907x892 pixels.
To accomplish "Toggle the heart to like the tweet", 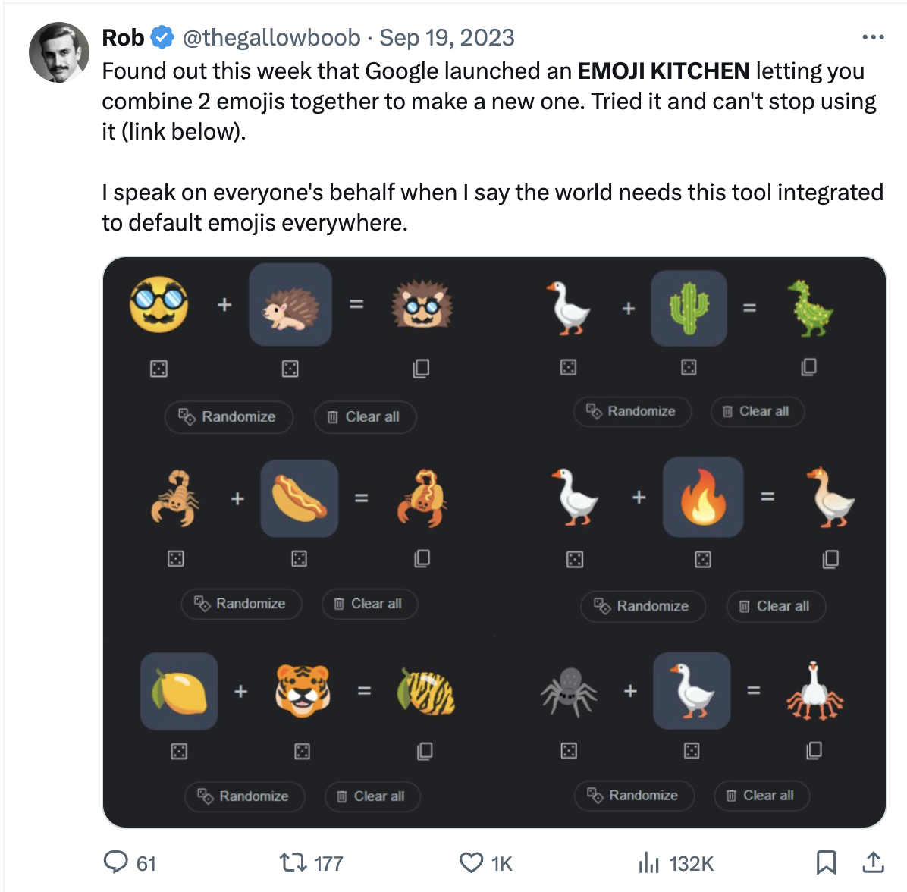I will pyautogui.click(x=472, y=862).
